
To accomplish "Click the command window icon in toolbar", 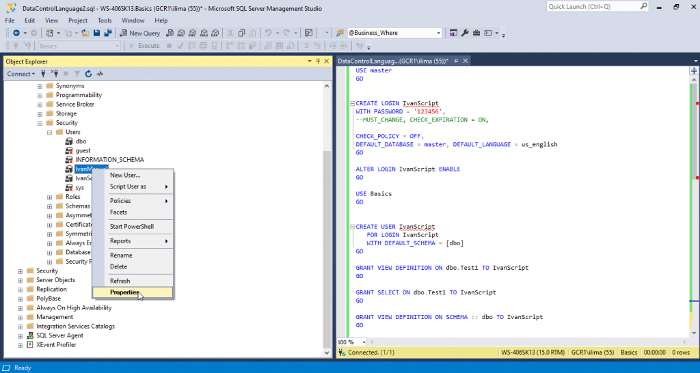I will (x=488, y=33).
